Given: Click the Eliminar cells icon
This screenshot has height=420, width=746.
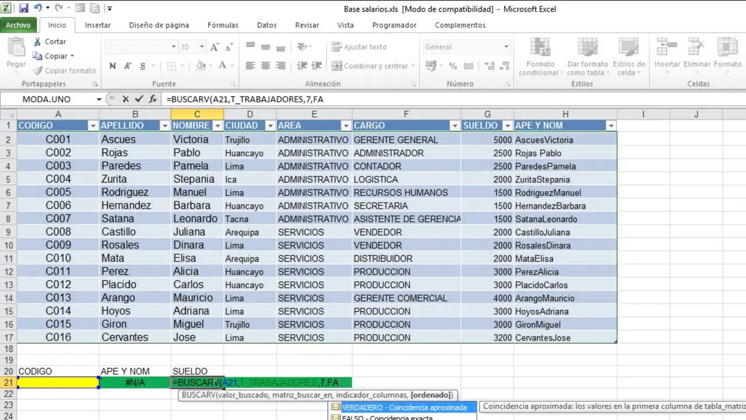Looking at the screenshot, I should coord(694,45).
